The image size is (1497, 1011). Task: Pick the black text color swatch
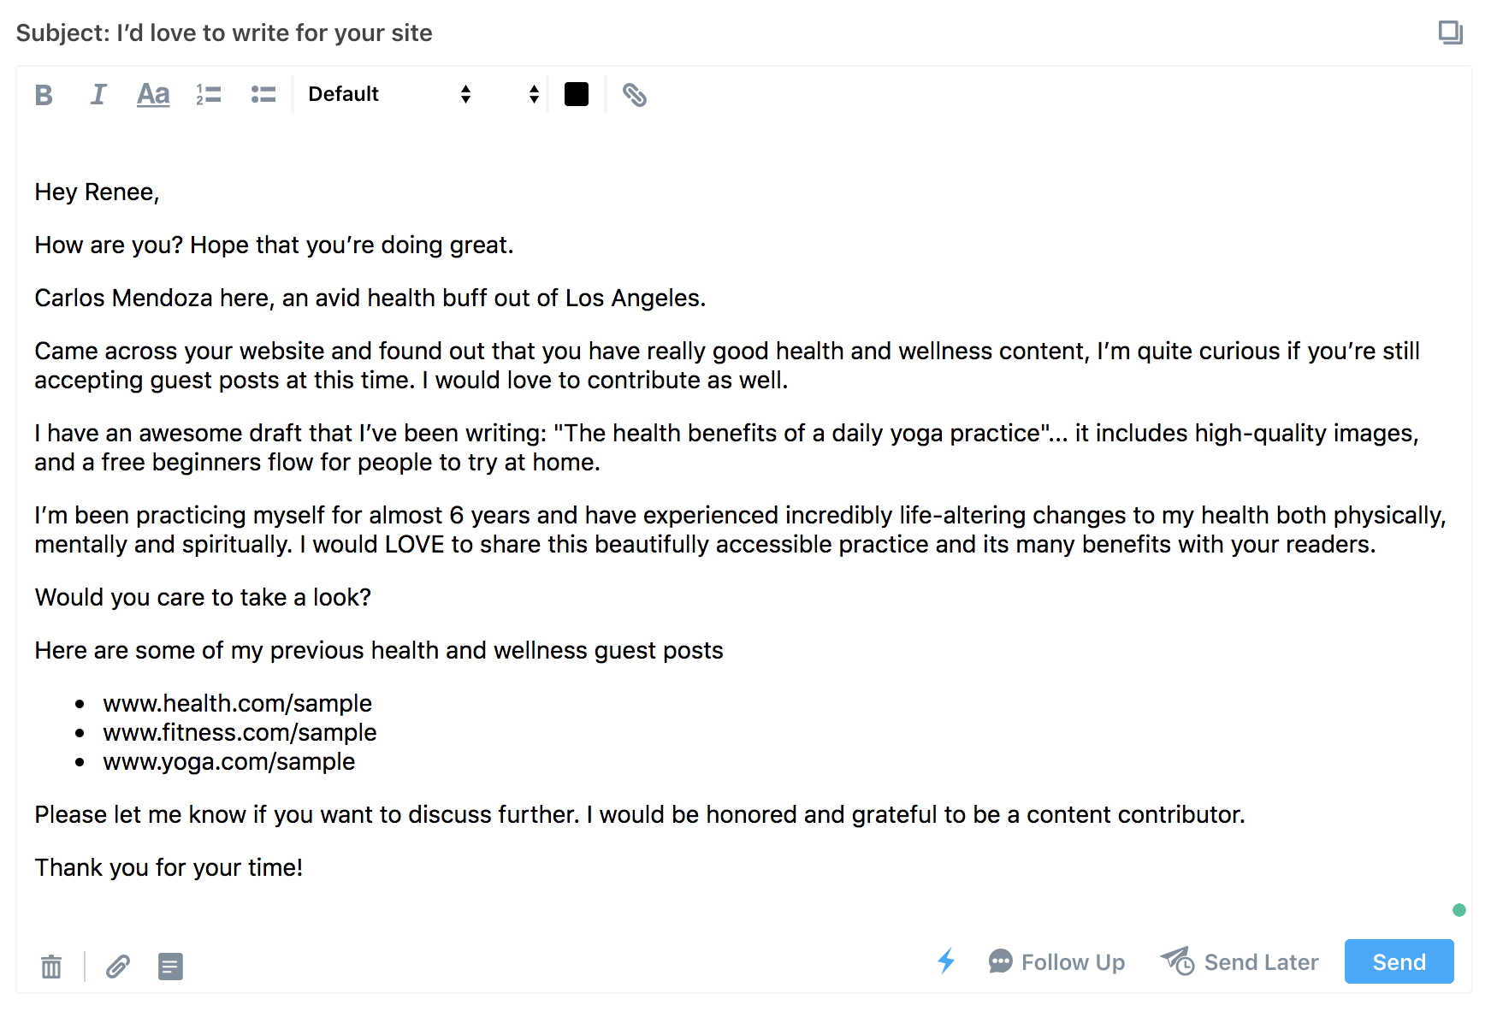pyautogui.click(x=577, y=94)
